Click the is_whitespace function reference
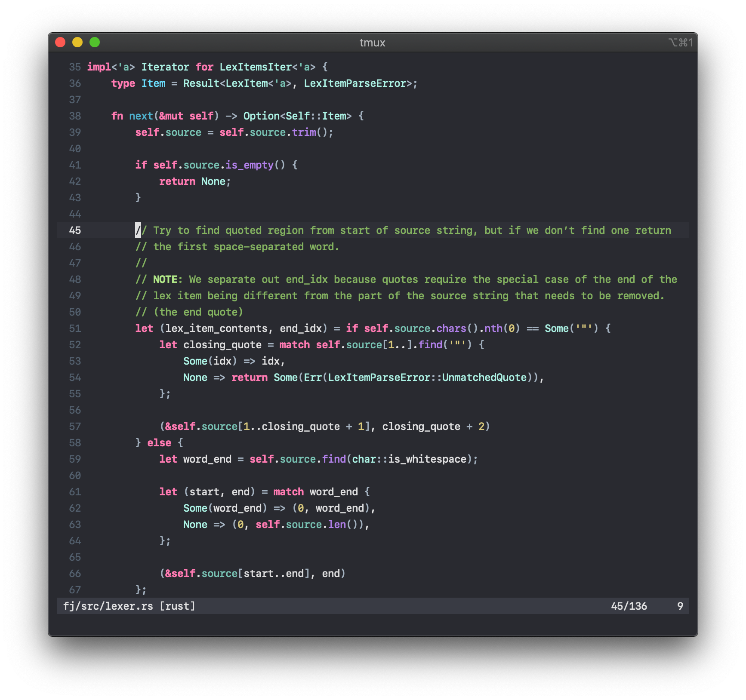The width and height of the screenshot is (746, 700). (427, 459)
